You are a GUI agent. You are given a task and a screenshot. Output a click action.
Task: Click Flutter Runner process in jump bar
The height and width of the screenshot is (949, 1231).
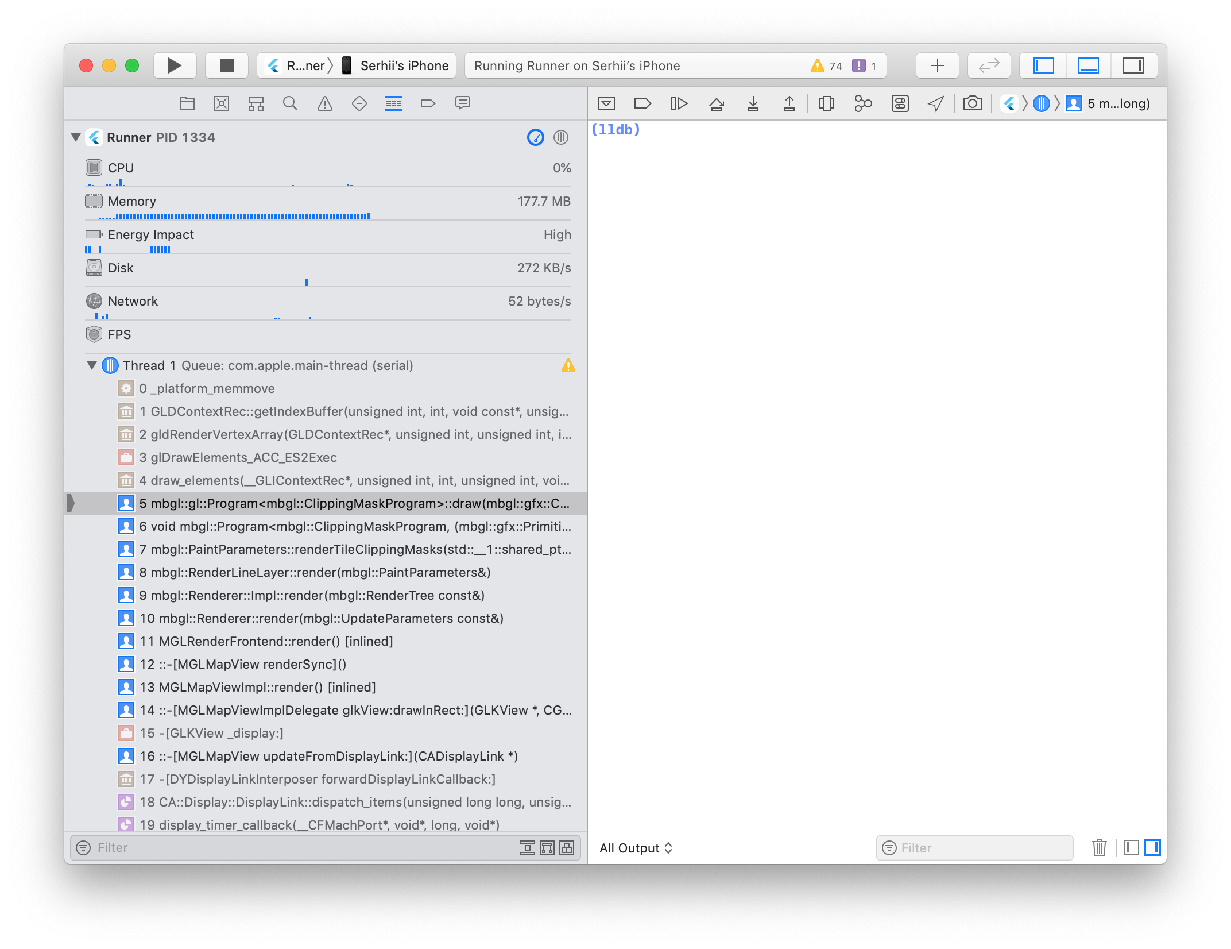click(x=1009, y=103)
